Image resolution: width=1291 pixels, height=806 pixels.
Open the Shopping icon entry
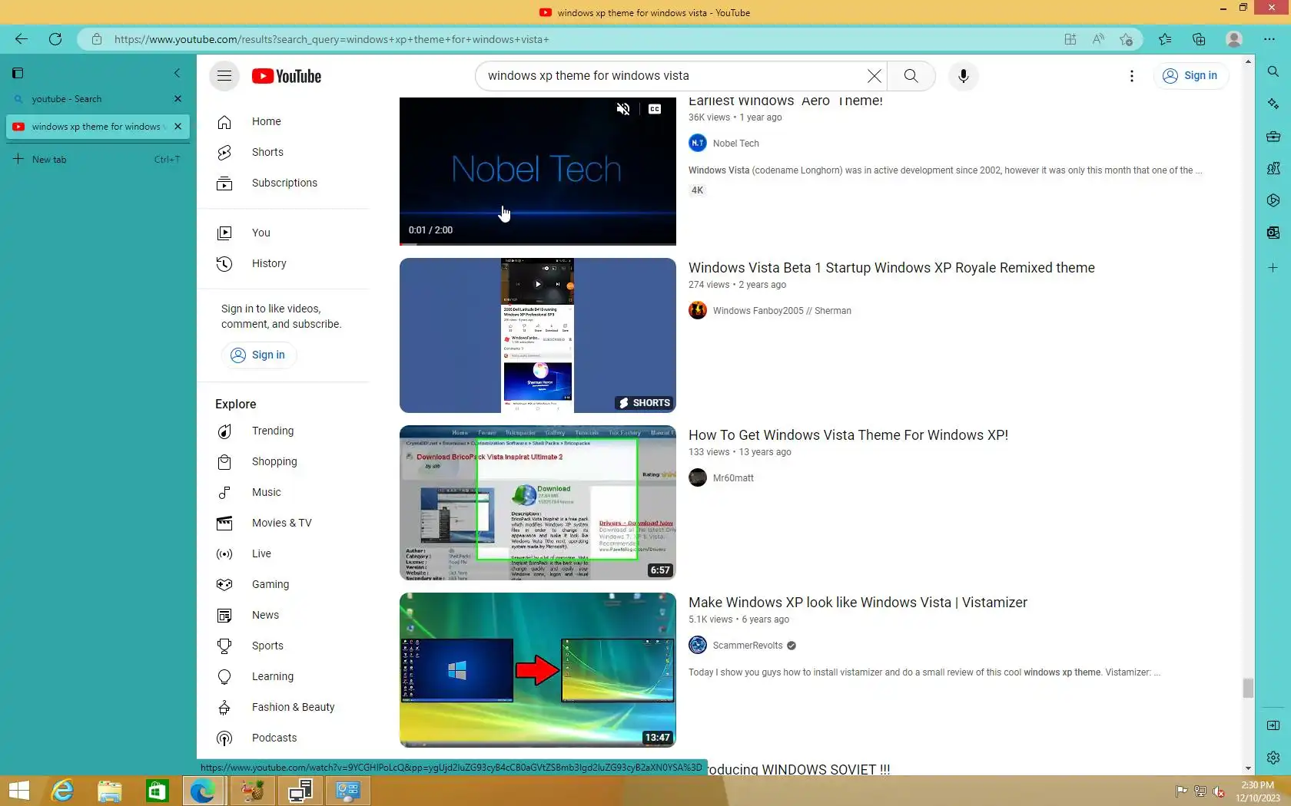point(283,461)
